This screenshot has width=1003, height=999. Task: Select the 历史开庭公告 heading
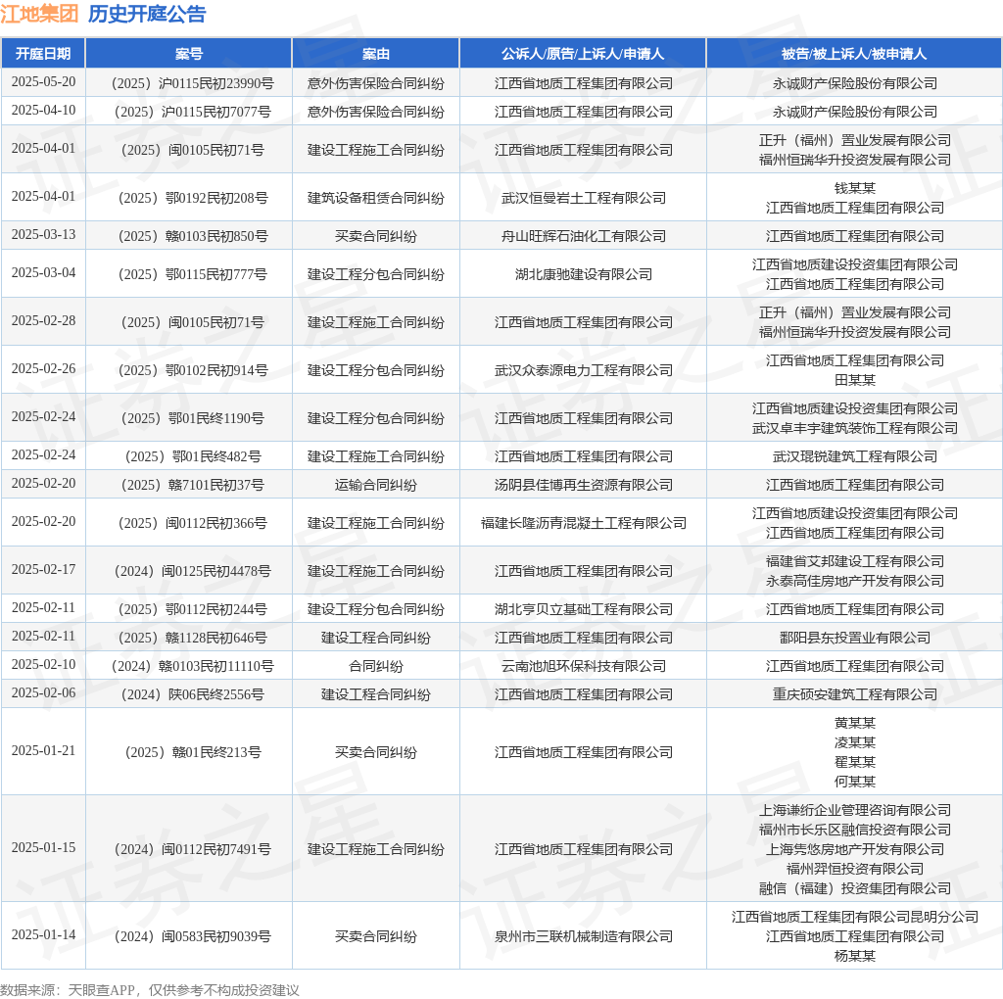(x=147, y=14)
